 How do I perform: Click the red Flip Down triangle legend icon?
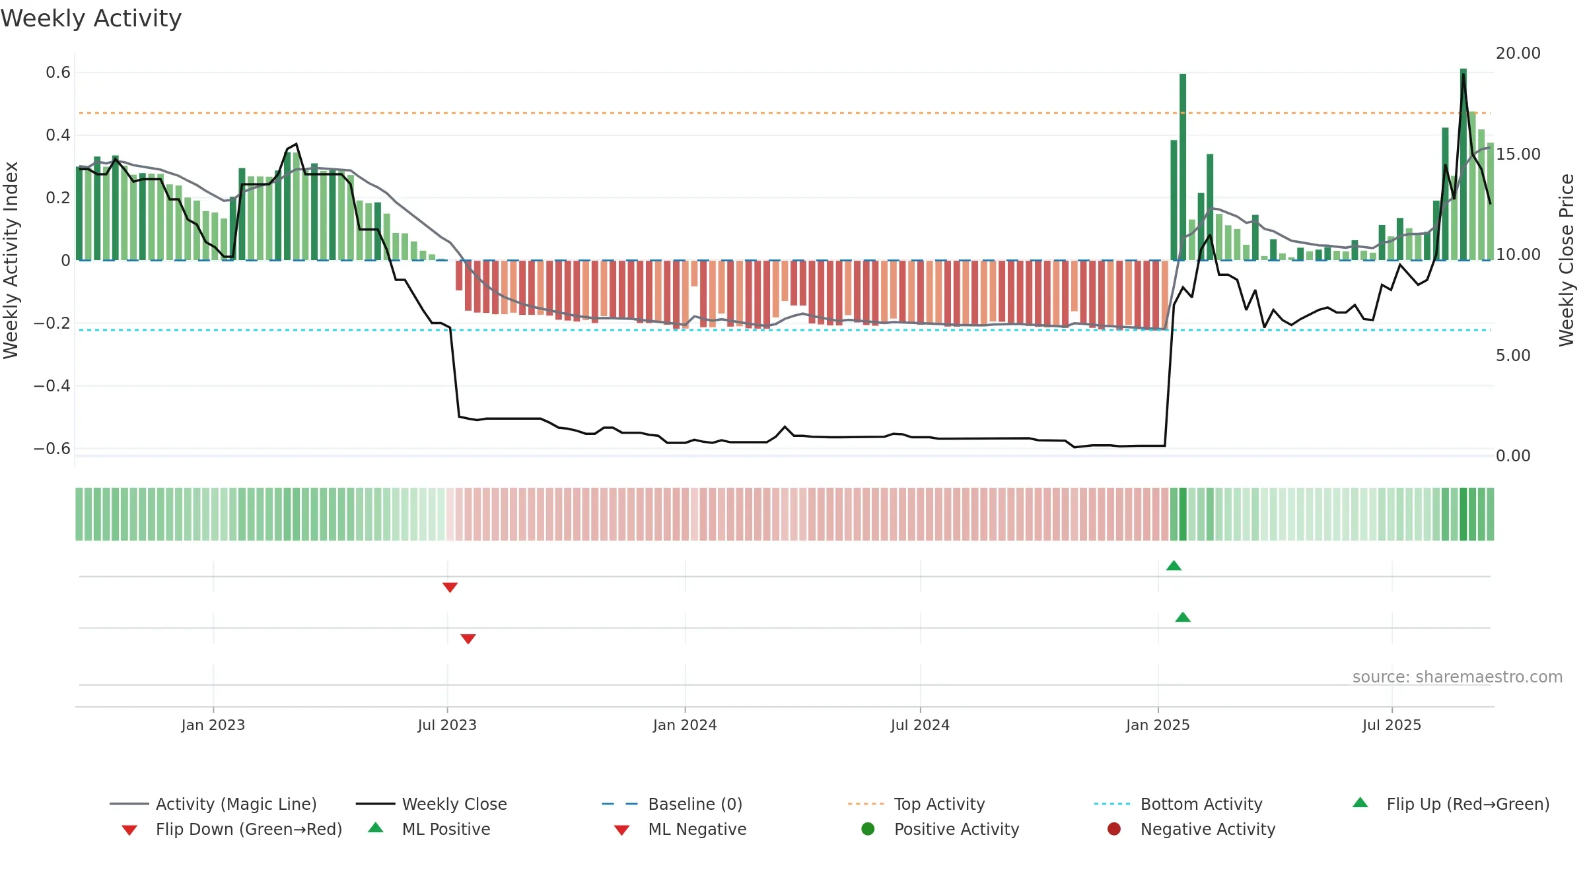click(x=129, y=830)
